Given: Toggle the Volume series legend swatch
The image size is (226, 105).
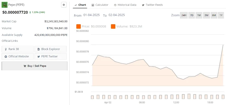Looking at the screenshot, I should coord(113,26).
